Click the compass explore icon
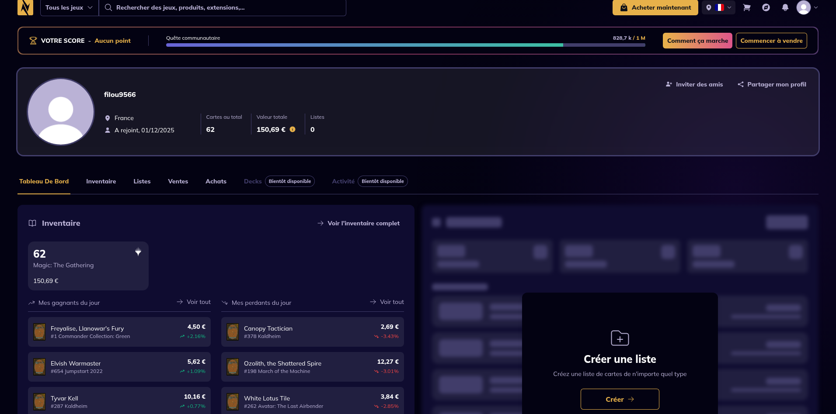The height and width of the screenshot is (414, 836). (766, 7)
